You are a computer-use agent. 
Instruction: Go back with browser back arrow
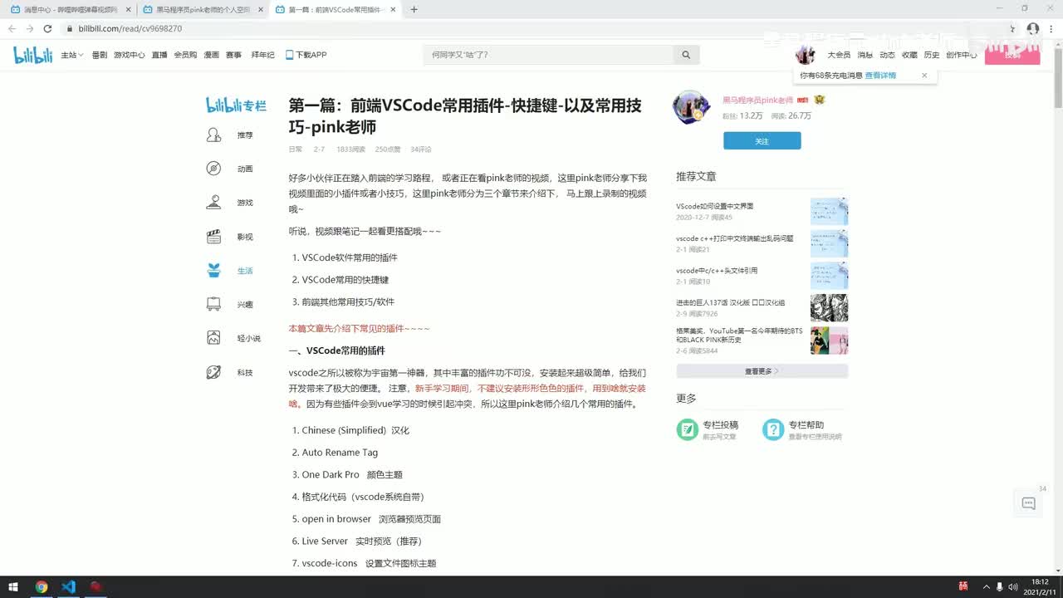pos(12,28)
